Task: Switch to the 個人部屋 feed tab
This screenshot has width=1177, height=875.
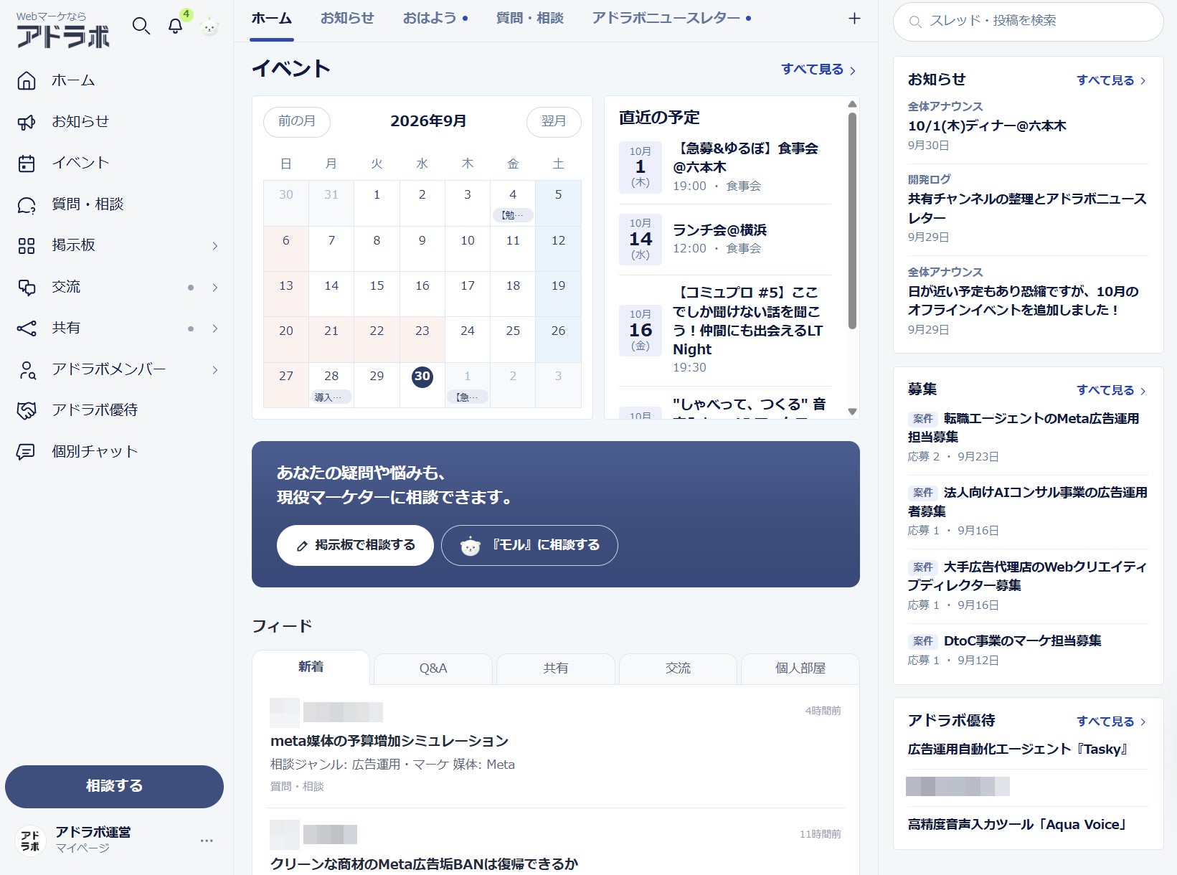Action: pos(800,668)
